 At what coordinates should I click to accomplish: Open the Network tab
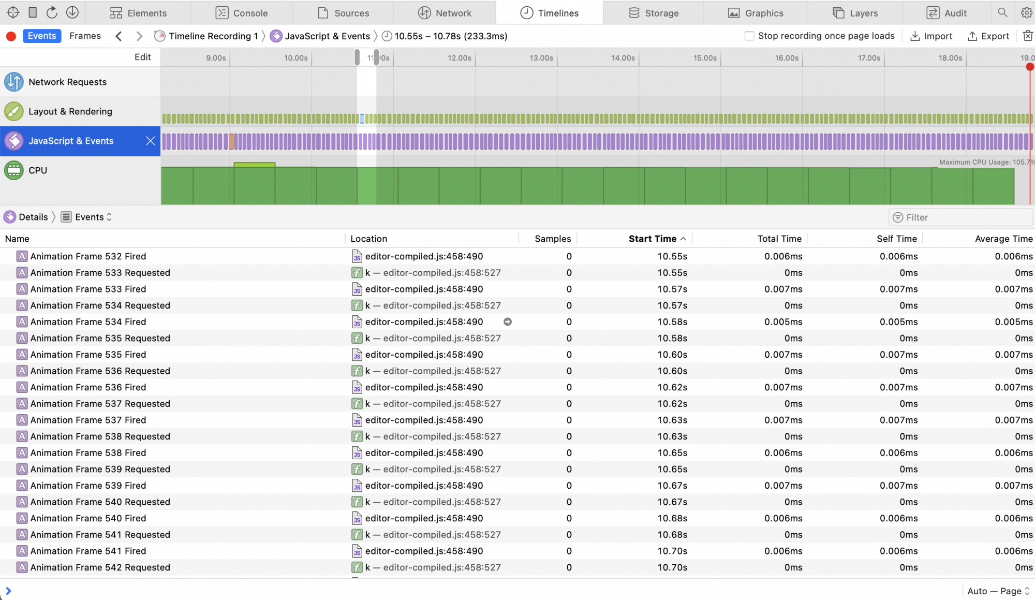click(x=445, y=12)
